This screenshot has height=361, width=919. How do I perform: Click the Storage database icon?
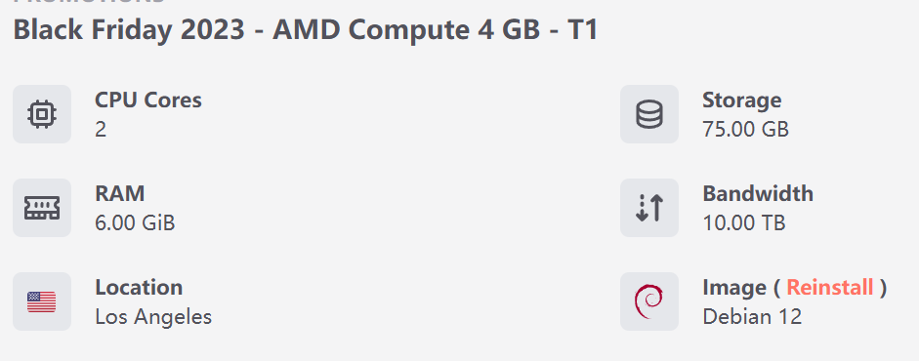pos(649,114)
